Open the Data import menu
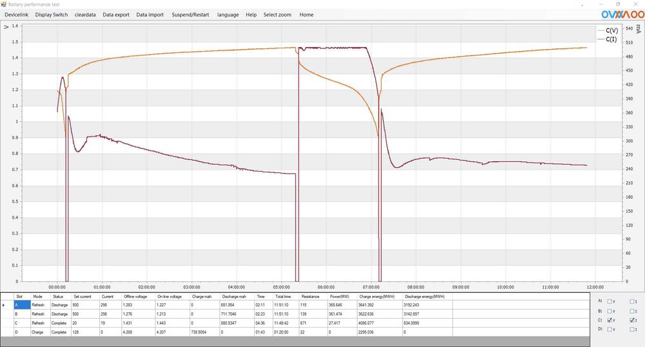 coord(150,14)
